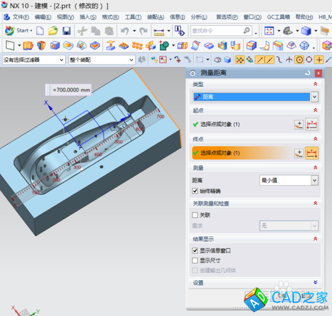Toggle the snap to existing point plus icon
The width and height of the screenshot is (332, 316).
pos(319,60)
